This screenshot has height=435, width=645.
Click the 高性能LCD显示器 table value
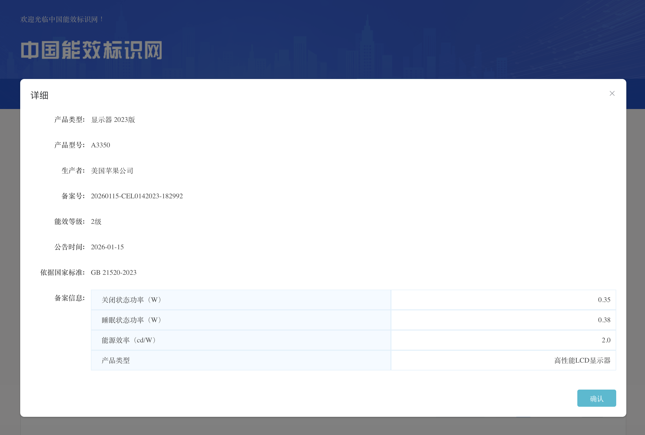coord(582,360)
